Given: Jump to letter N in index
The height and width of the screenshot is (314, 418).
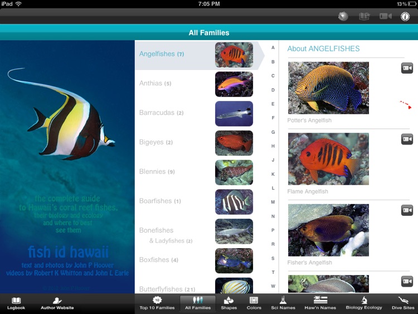Looking at the screenshot, I should [273, 216].
